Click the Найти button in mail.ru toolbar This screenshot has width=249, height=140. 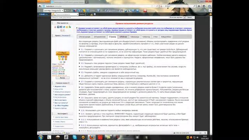click(x=82, y=14)
